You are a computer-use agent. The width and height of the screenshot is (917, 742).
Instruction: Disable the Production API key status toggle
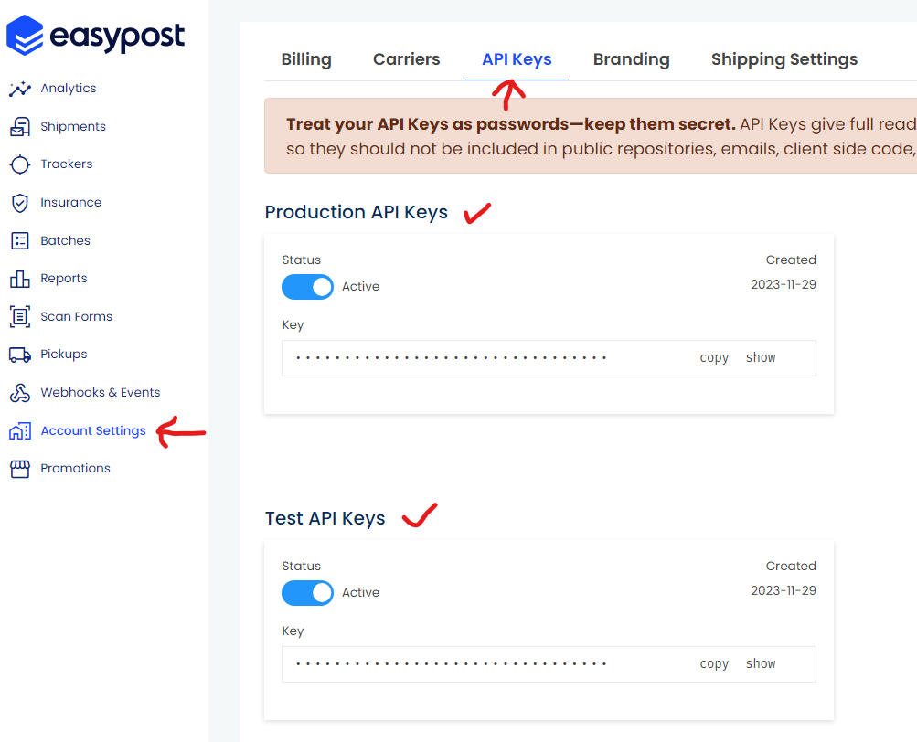click(307, 286)
